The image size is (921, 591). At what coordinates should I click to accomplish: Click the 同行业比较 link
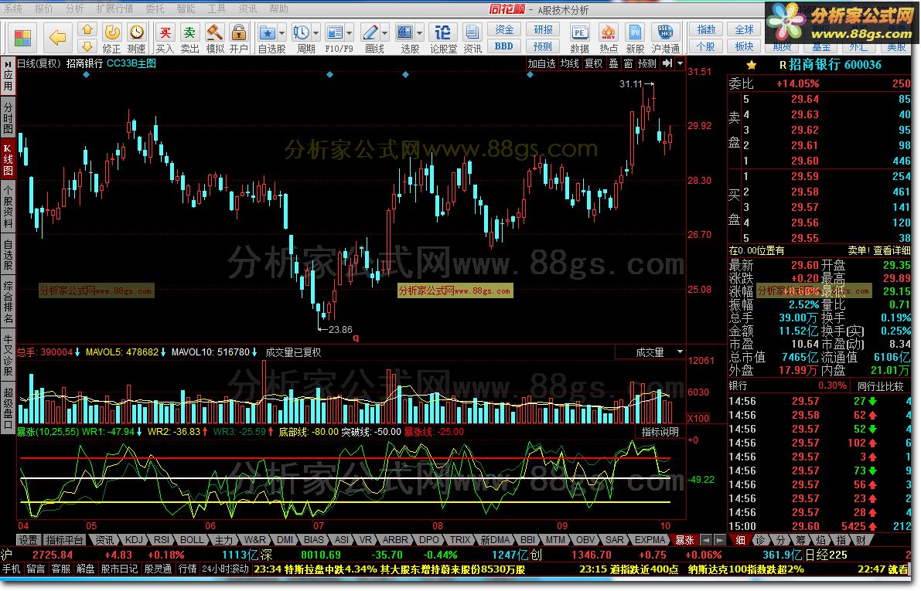point(880,386)
